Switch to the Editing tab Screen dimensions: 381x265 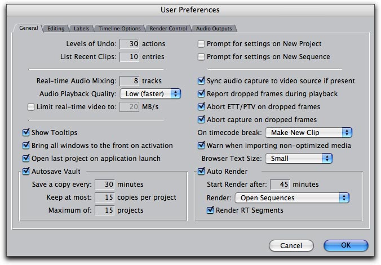(x=56, y=28)
